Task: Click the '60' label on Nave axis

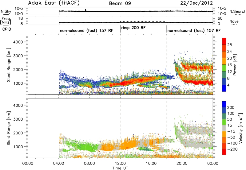Action: click(x=220, y=18)
